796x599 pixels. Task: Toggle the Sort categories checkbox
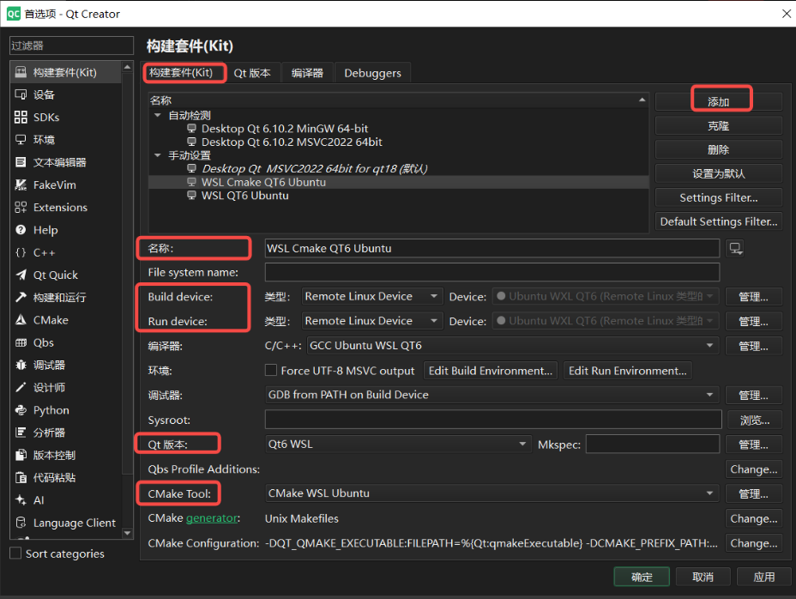(x=15, y=554)
